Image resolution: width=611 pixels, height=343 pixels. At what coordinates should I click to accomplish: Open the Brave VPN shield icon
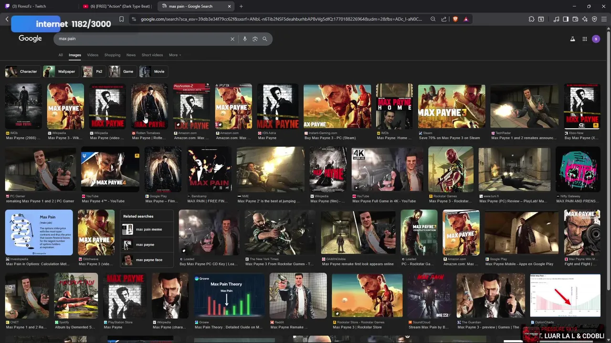point(594,19)
